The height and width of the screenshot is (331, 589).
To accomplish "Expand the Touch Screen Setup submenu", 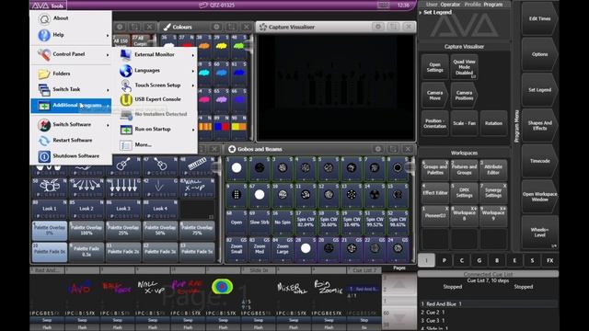I will pos(155,86).
